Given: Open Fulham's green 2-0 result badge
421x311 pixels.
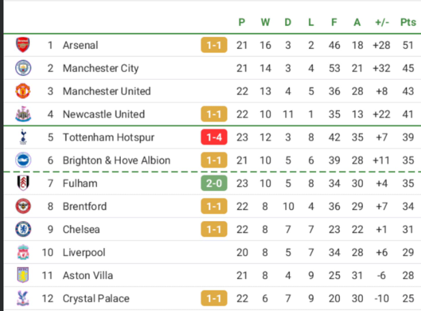Looking at the screenshot, I should [214, 183].
